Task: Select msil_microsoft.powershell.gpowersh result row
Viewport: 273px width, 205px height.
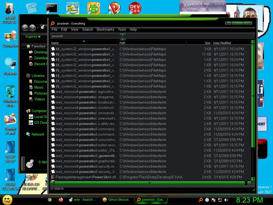Action: 151,156
